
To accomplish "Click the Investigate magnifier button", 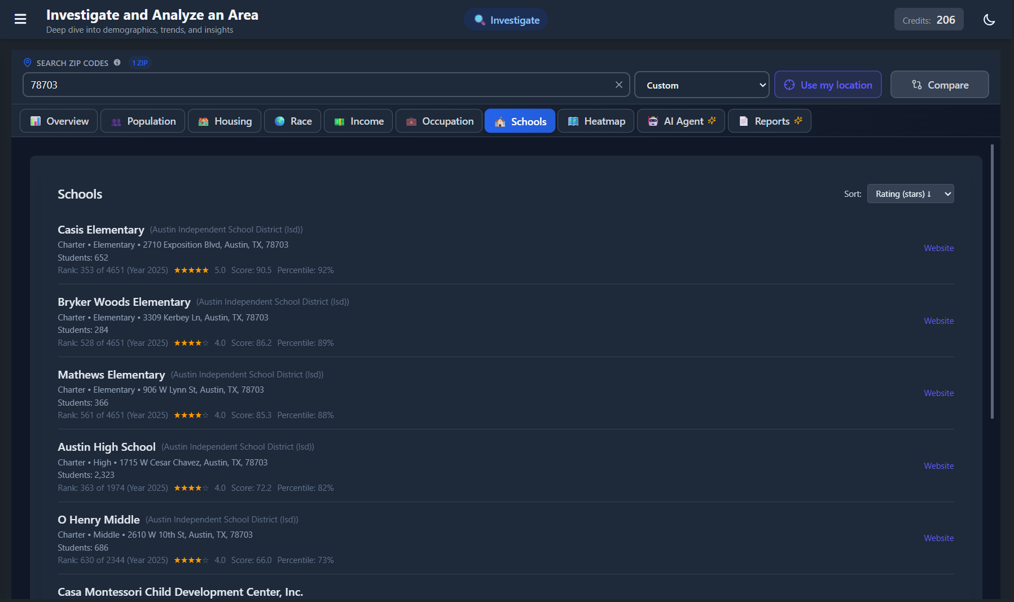I will (x=506, y=20).
